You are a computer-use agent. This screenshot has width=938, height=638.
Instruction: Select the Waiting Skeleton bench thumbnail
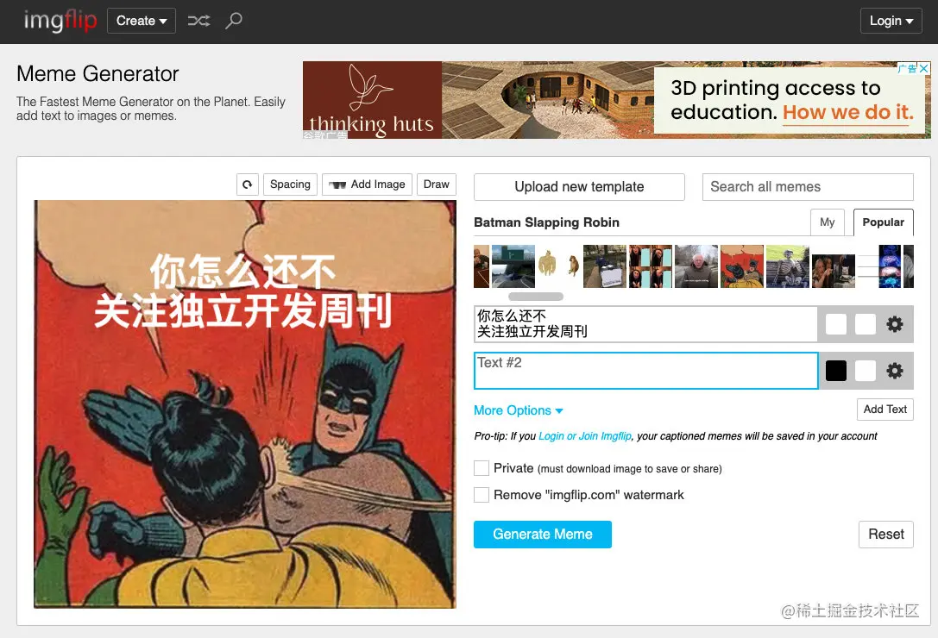[x=788, y=266]
